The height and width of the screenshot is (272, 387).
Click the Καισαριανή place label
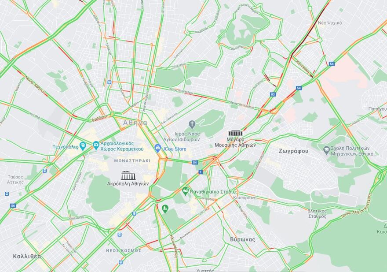click(245, 197)
